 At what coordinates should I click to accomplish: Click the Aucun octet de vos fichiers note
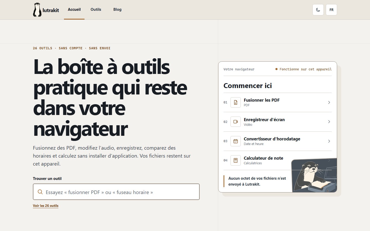tap(257, 181)
